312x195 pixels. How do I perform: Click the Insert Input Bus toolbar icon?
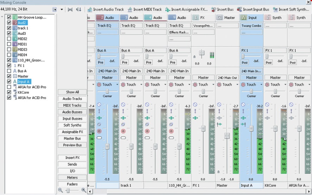click(240, 10)
